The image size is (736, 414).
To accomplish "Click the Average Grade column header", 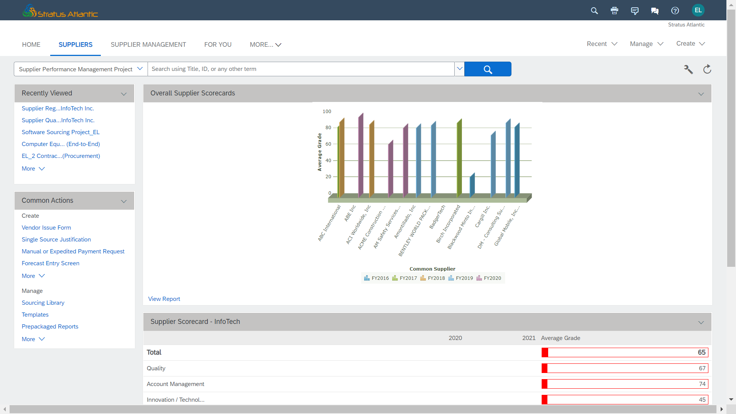I will pos(560,338).
